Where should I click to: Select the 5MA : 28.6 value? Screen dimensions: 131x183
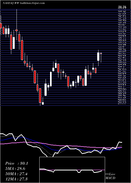(15, 169)
